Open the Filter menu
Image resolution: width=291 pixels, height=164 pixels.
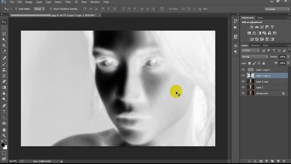pos(68,2)
